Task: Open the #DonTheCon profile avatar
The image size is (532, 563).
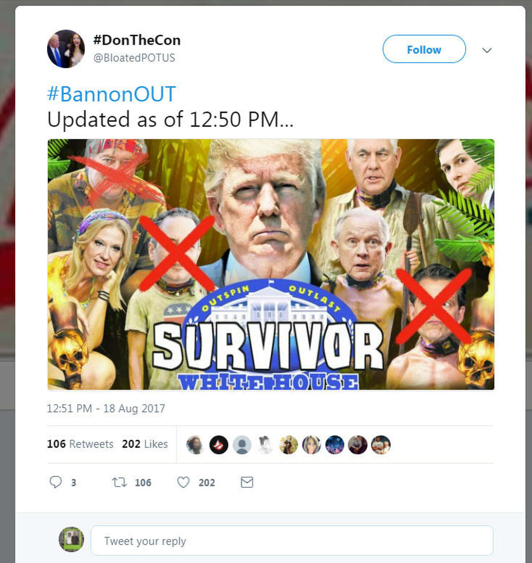Action: click(66, 49)
